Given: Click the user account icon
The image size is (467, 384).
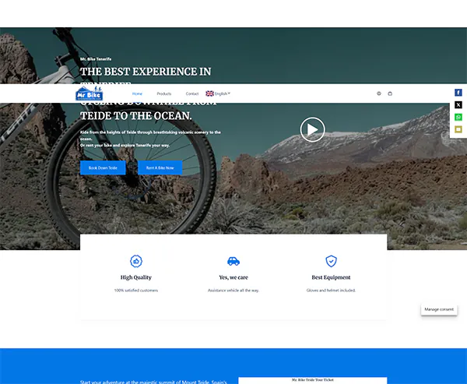Looking at the screenshot, I should pos(379,93).
